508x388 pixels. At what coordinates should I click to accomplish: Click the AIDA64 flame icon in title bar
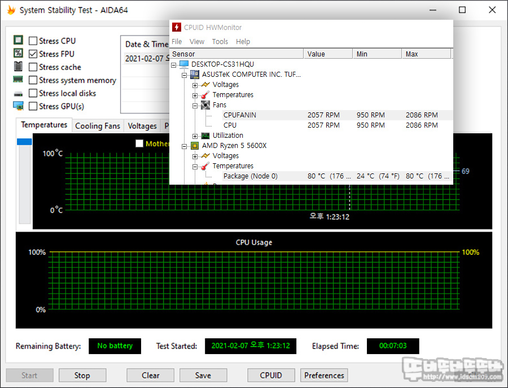(x=11, y=10)
